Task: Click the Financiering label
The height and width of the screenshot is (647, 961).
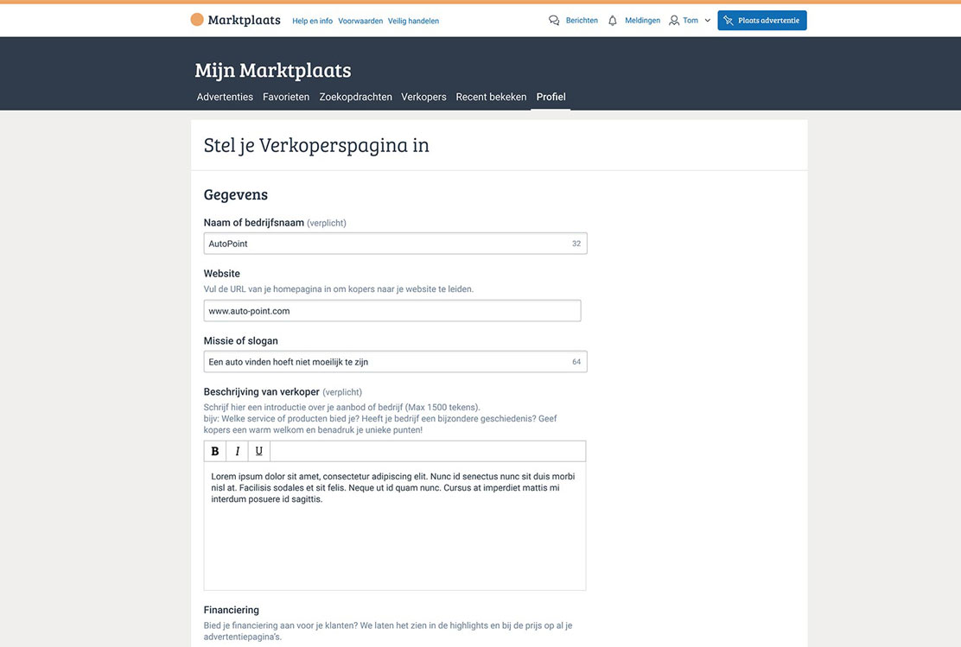Action: pyautogui.click(x=231, y=610)
